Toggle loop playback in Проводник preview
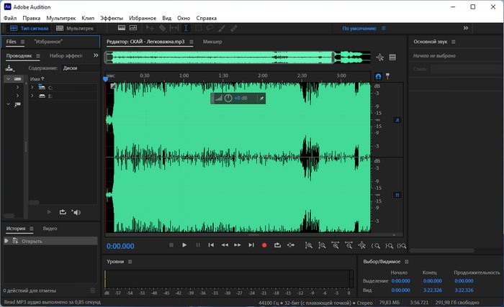The height and width of the screenshot is (307, 504). pos(63,212)
